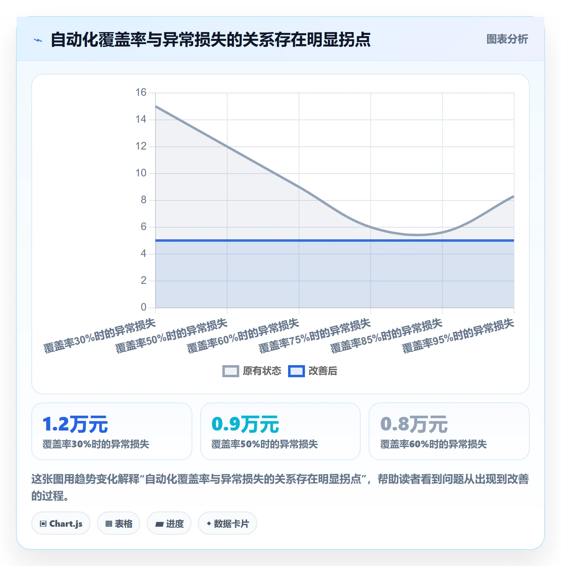Viewport: 561px width, 566px height.
Task: Click the x-axis label 覆盖率95%时的异常损失
Action: pos(458,336)
